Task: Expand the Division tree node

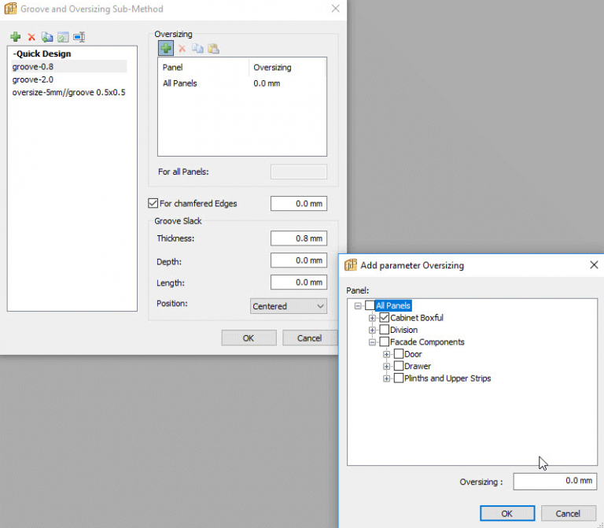Action: coord(373,330)
